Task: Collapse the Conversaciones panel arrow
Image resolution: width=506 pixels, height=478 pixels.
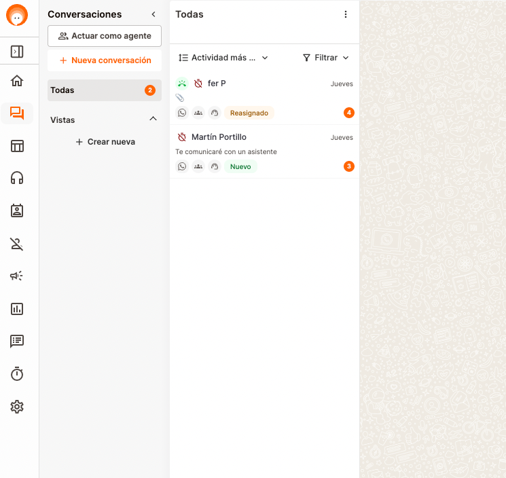Action: tap(153, 14)
